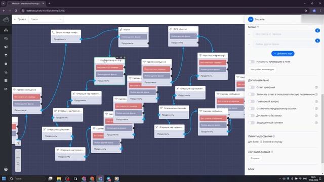
Task: Click help icon beside Защищенный контент
Action: (316, 122)
